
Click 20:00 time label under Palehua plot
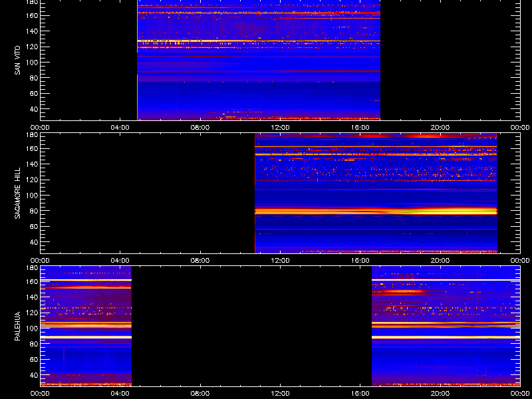(440, 394)
